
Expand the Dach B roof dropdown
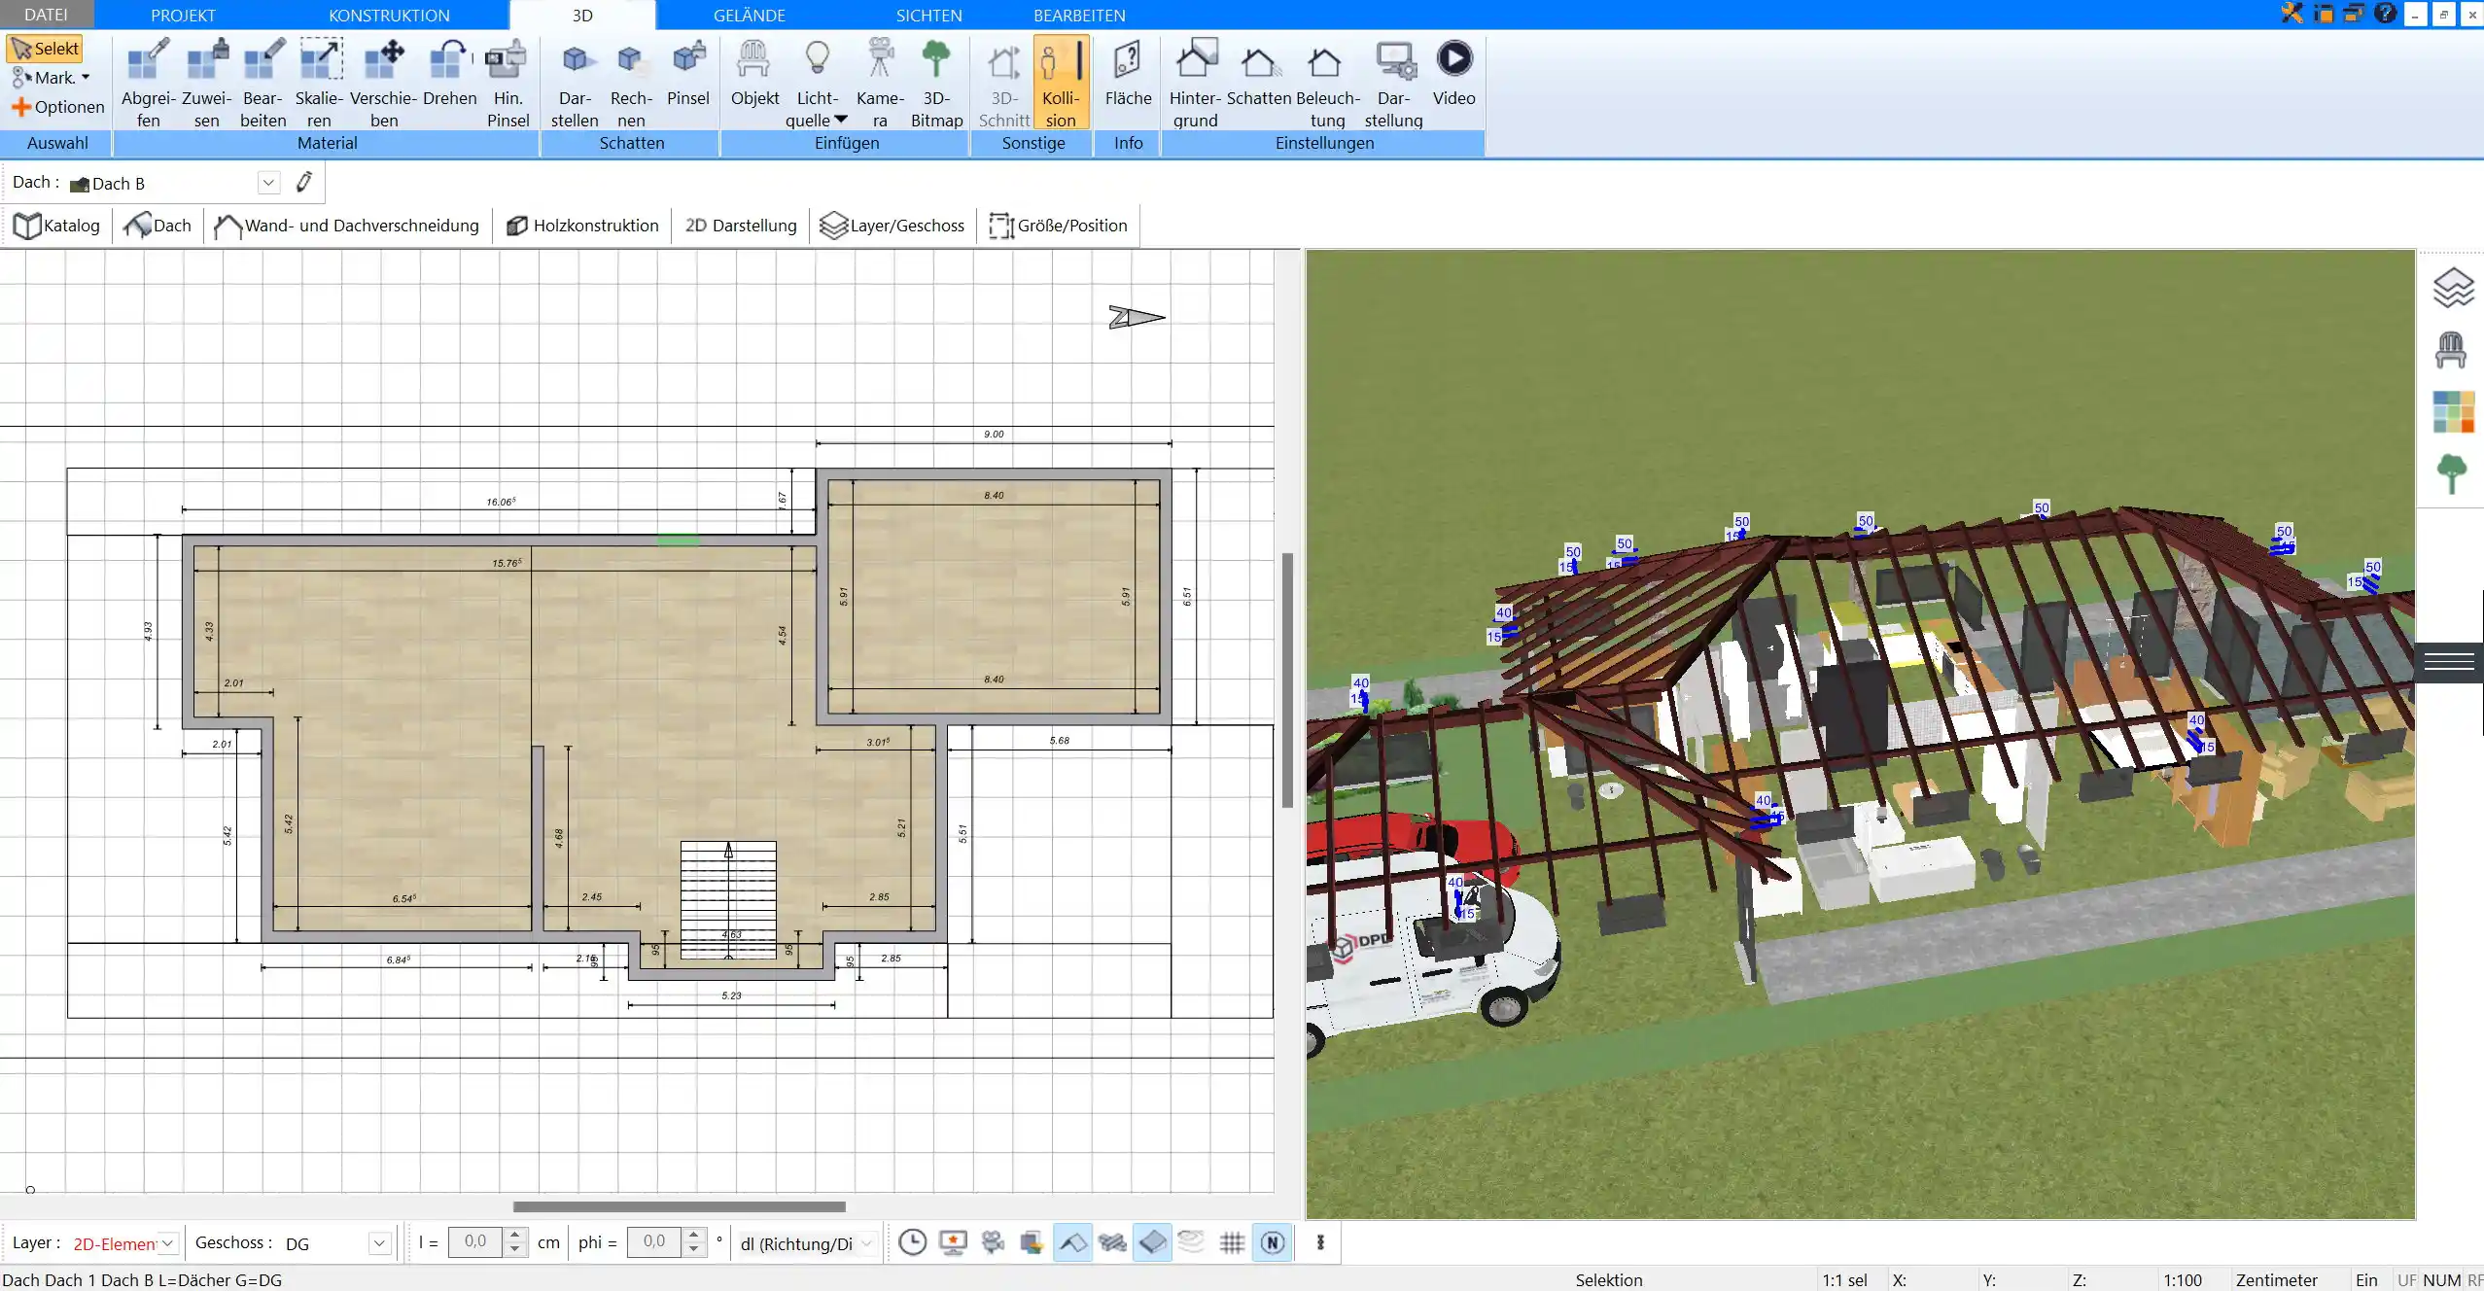click(x=268, y=183)
